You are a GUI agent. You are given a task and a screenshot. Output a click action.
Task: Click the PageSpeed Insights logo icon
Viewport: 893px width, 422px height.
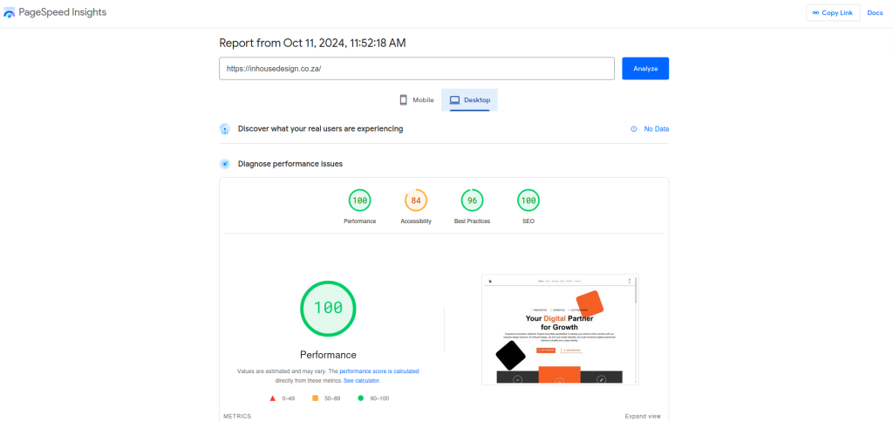(x=10, y=12)
